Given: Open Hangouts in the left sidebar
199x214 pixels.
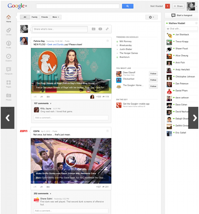Looking at the screenshot, I should click(9, 71).
